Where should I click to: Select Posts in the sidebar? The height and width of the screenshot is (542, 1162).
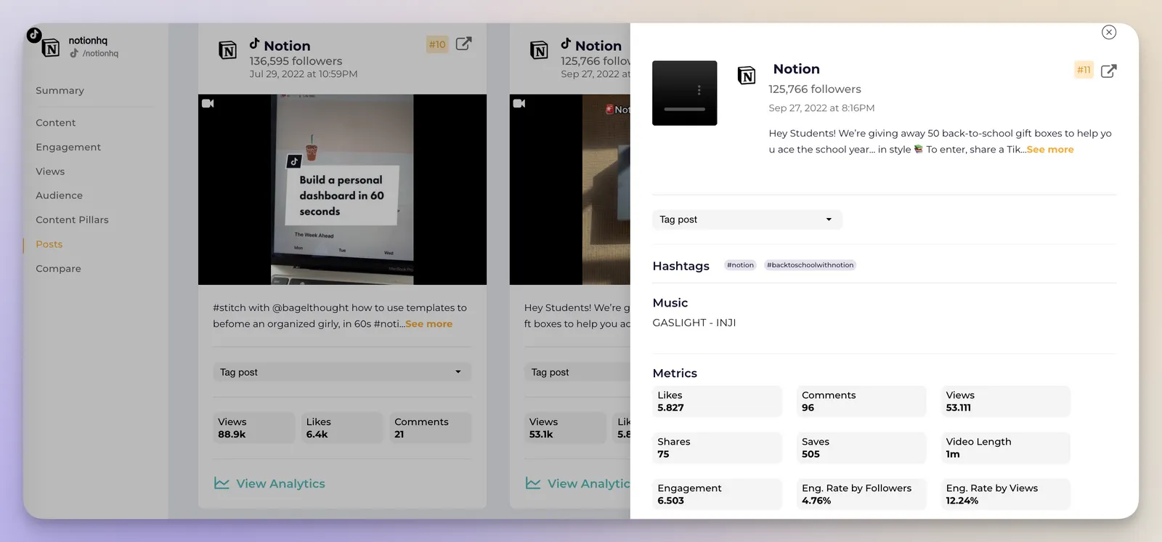coord(49,244)
